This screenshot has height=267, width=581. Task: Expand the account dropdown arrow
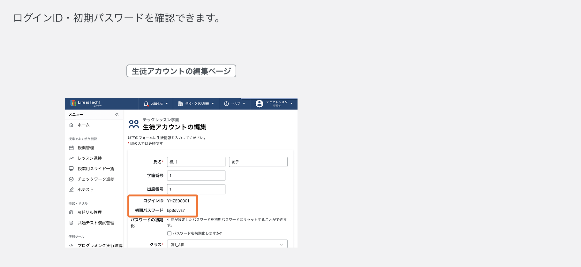(x=291, y=104)
